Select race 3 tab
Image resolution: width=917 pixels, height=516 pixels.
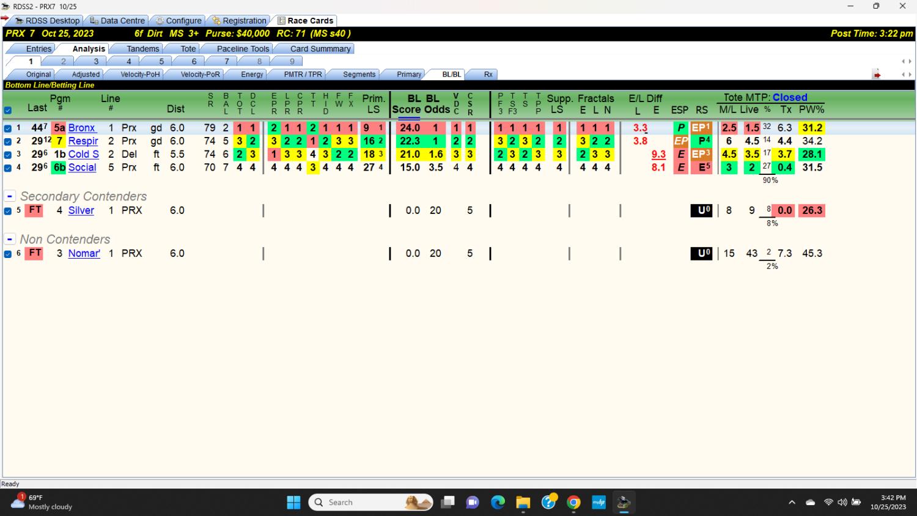coord(96,61)
